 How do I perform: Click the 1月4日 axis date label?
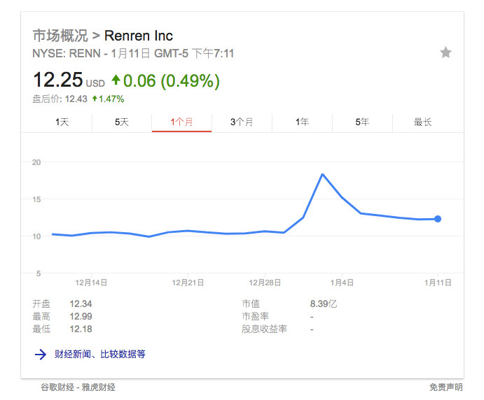(342, 283)
